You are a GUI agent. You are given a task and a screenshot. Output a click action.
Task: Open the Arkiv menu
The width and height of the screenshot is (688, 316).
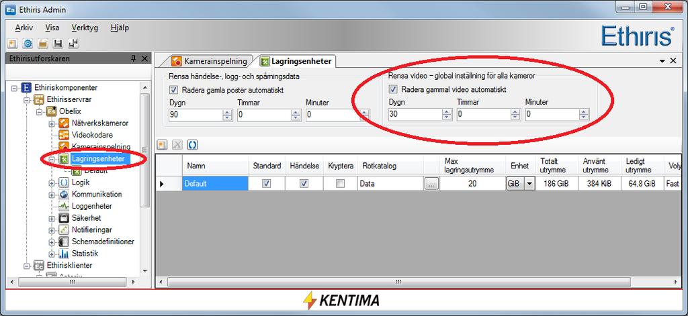click(24, 28)
